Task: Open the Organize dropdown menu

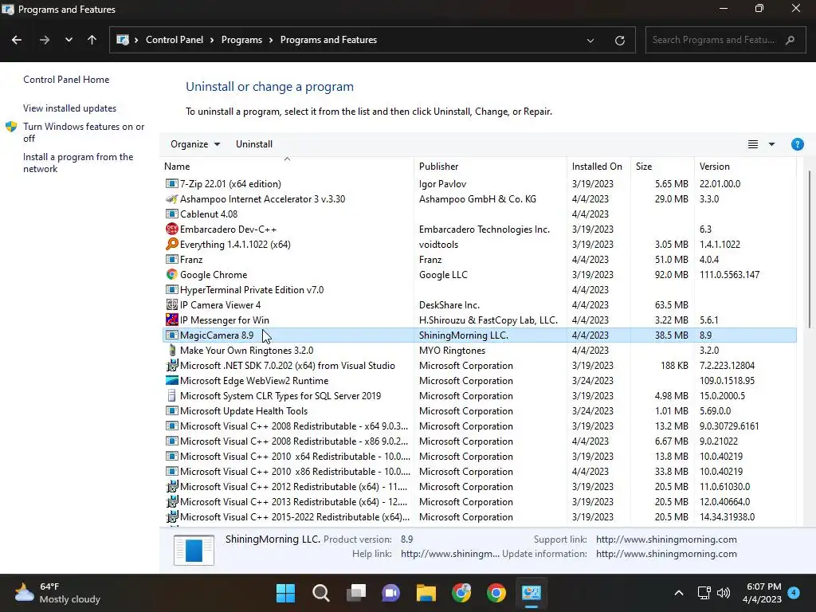Action: 195,144
